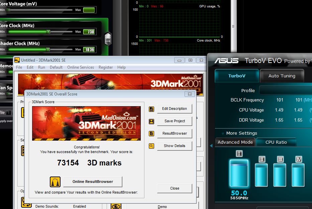Close the Overall Score dialog with X
The height and width of the screenshot is (209, 312).
(x=190, y=94)
